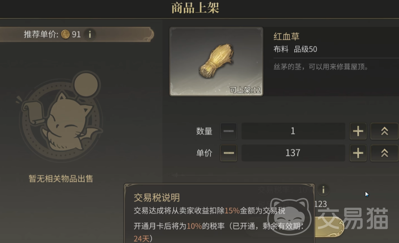Click the 推荐单价 banner

coord(76,34)
